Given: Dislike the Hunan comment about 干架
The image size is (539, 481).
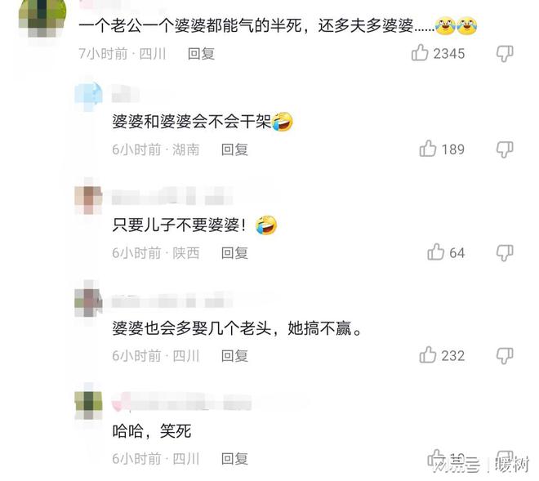Looking at the screenshot, I should (505, 149).
